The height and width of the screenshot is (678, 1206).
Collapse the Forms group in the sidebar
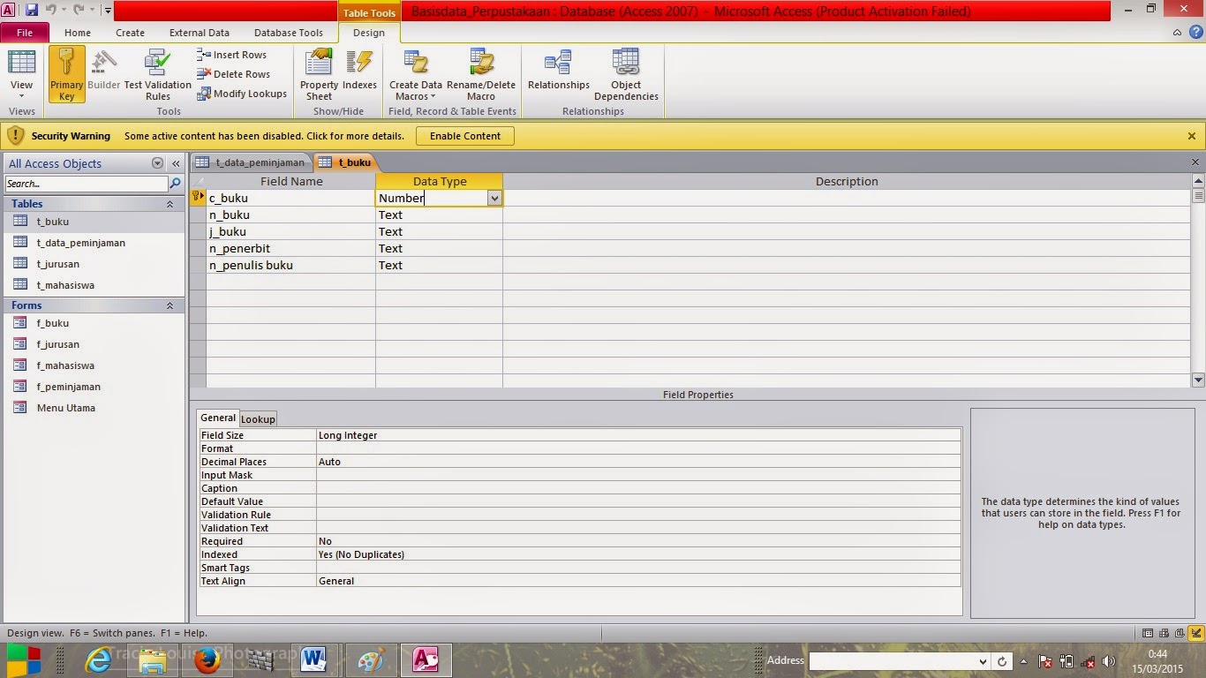pos(170,305)
